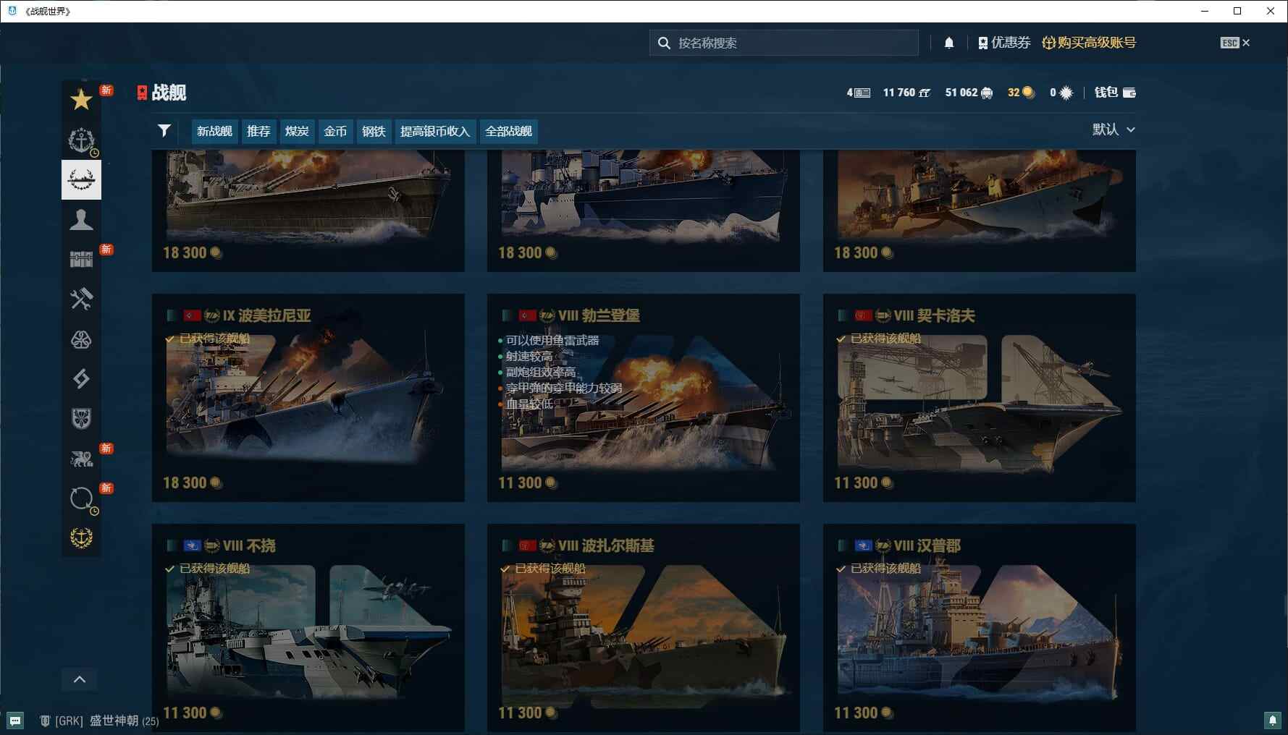1288x735 pixels.
Task: Click the bottom-right notification bell
Action: [x=1272, y=720]
